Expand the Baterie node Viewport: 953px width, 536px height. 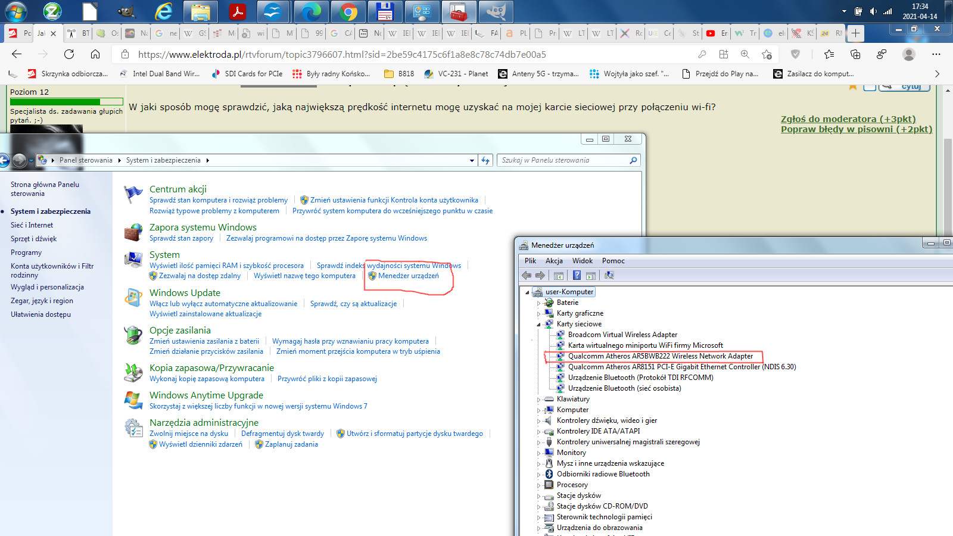[x=538, y=303]
